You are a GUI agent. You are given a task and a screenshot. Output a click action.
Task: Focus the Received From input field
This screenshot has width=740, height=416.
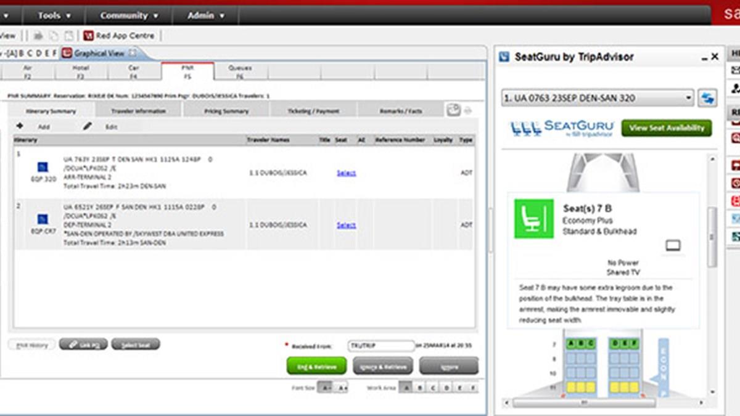pyautogui.click(x=381, y=346)
